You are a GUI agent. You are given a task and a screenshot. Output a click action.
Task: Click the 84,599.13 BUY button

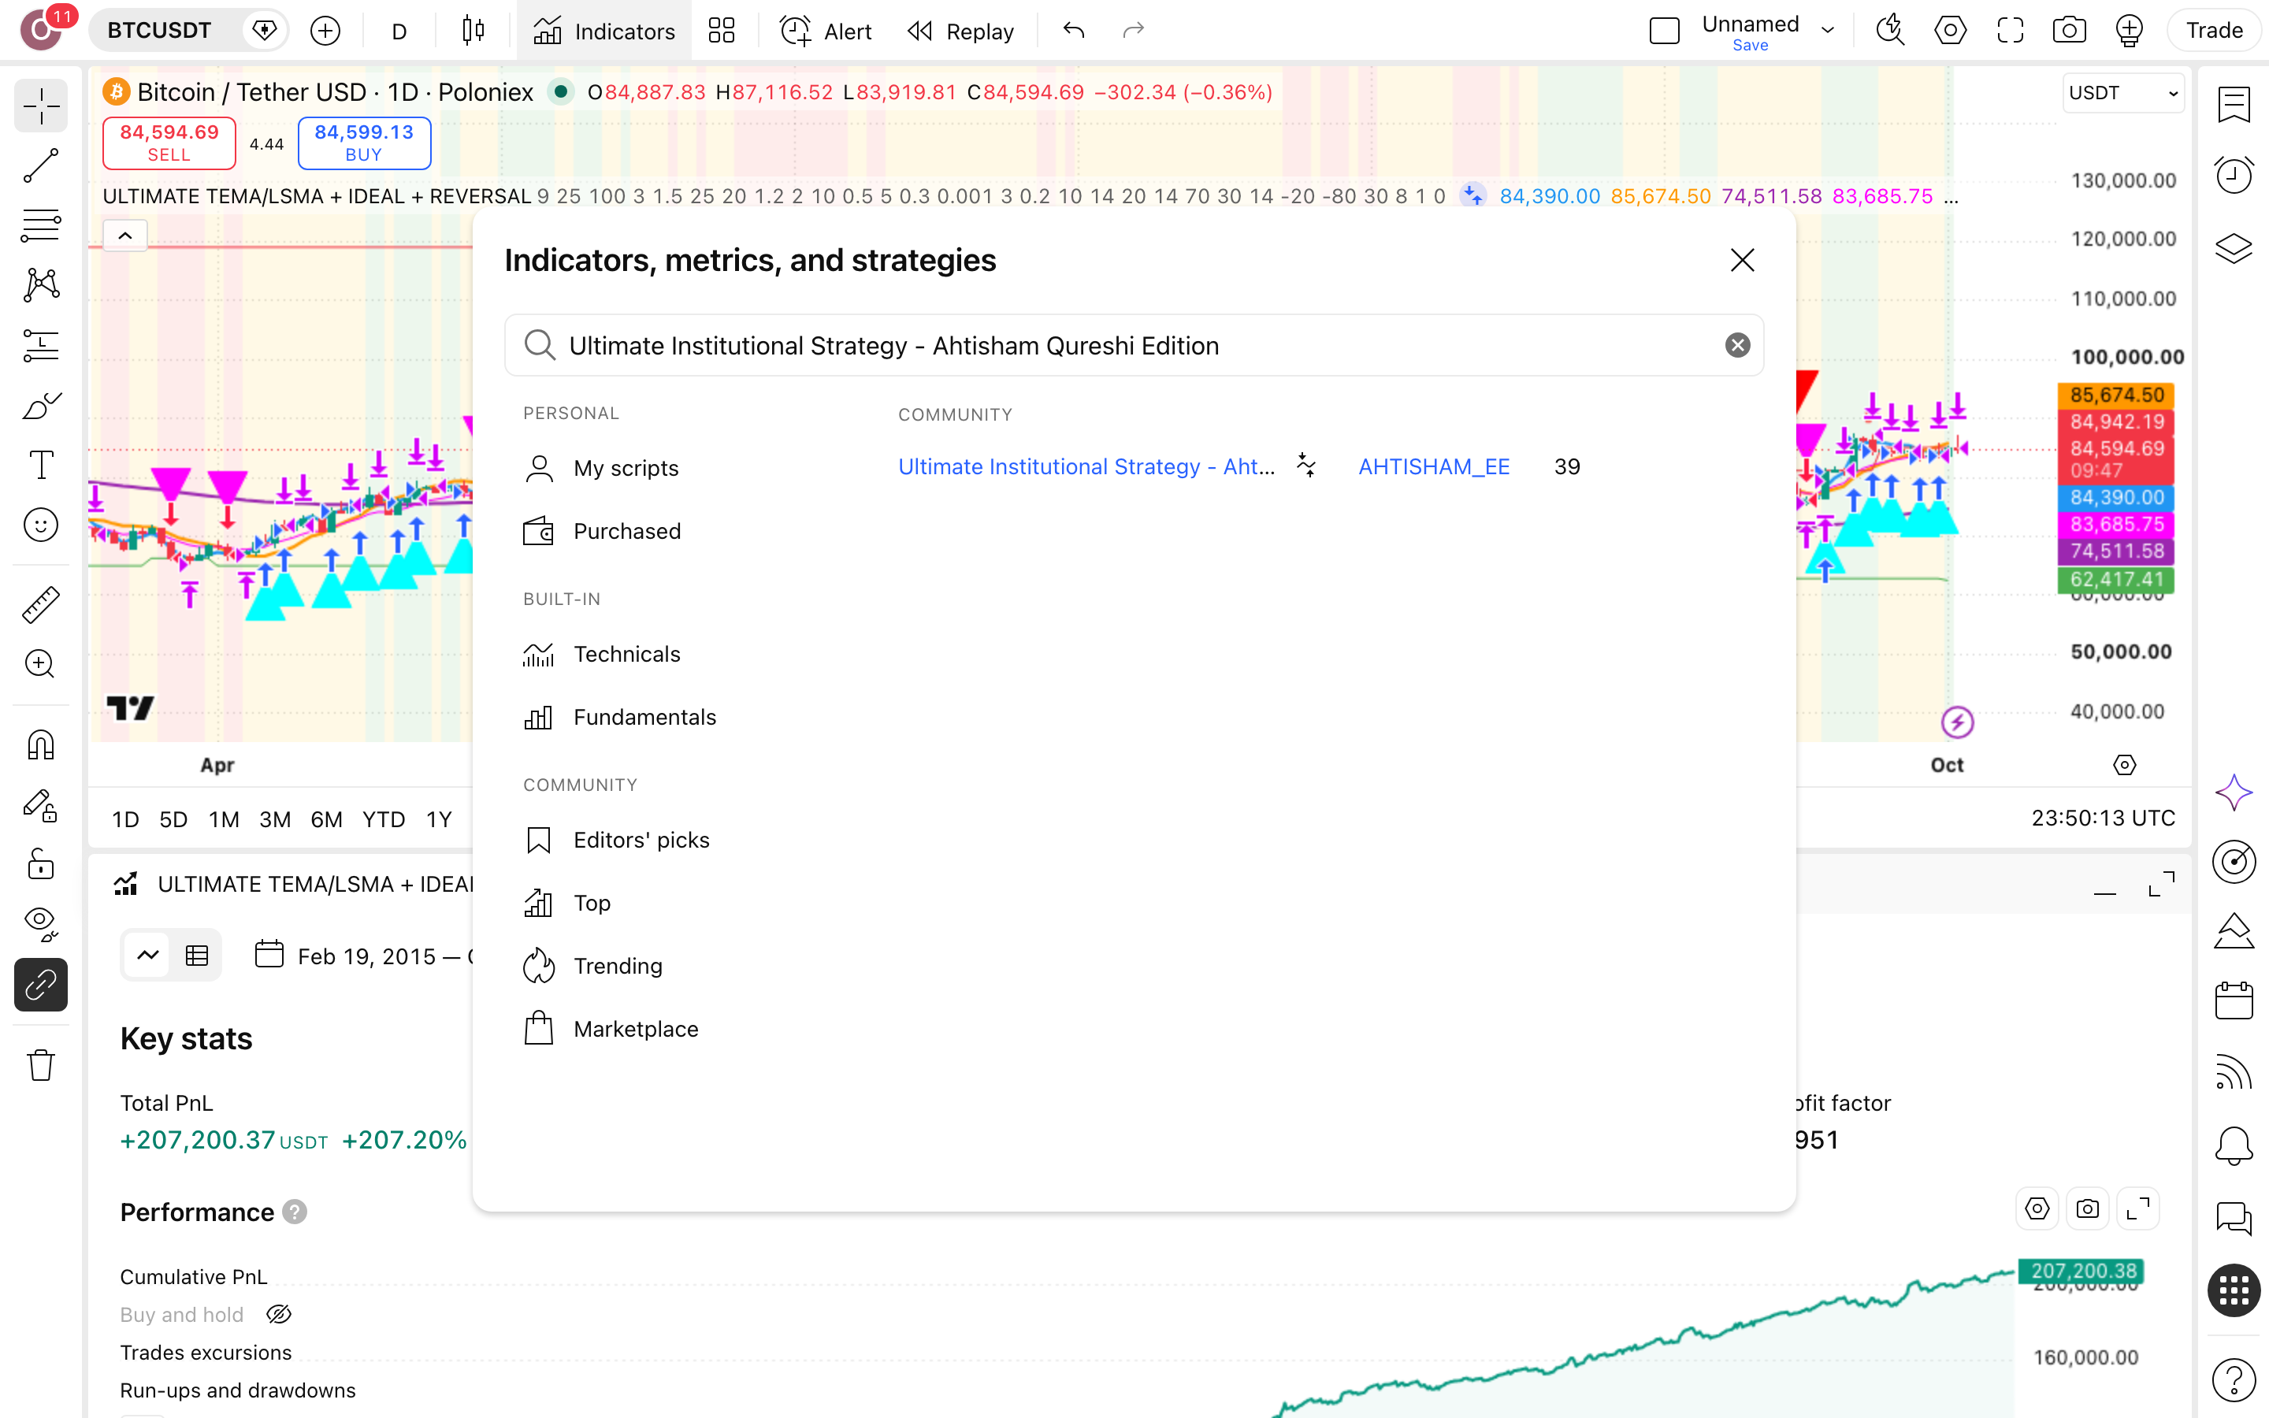pos(364,143)
